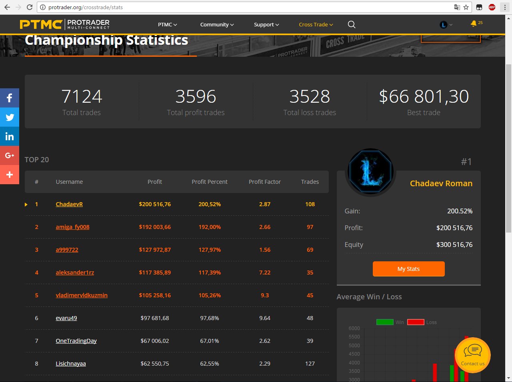The image size is (512, 382).
Task: Click the browser forward arrow
Action: point(18,7)
